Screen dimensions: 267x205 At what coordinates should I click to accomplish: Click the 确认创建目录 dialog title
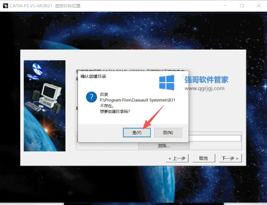[x=93, y=76]
